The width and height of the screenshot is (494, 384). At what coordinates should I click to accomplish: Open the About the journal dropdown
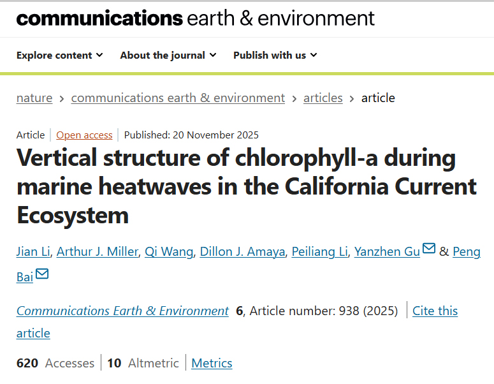[168, 55]
